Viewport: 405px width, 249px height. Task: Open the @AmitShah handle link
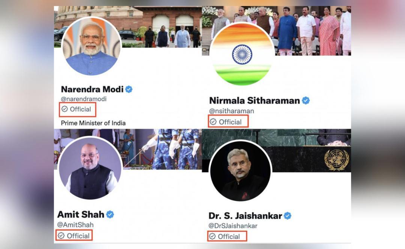pos(75,225)
